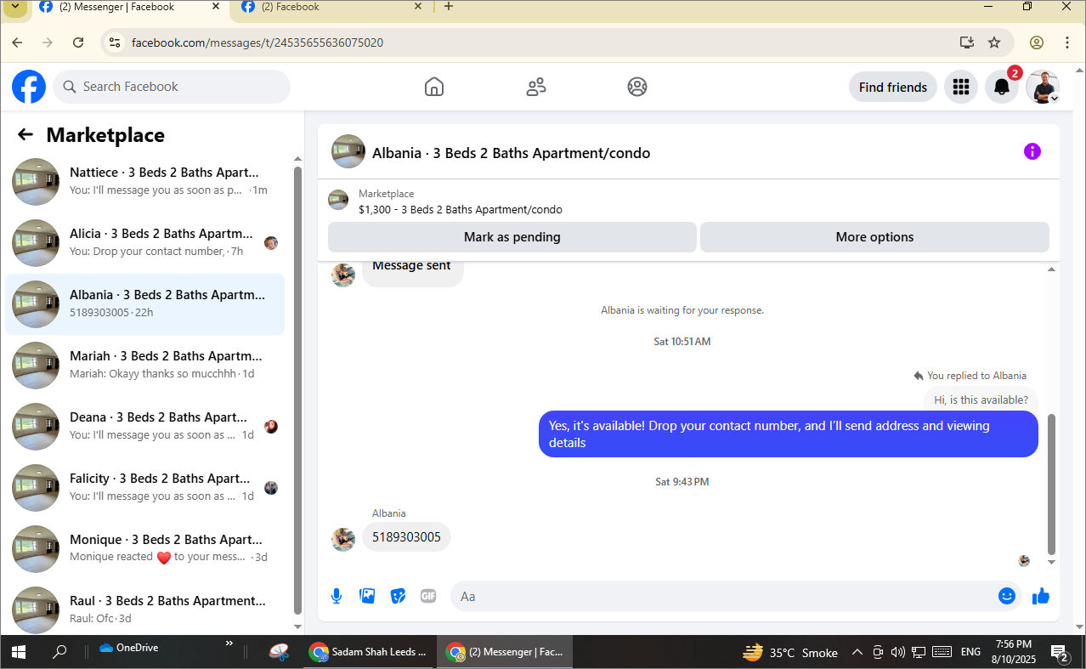The image size is (1086, 669).
Task: Click the ENG language indicator
Action: (970, 652)
